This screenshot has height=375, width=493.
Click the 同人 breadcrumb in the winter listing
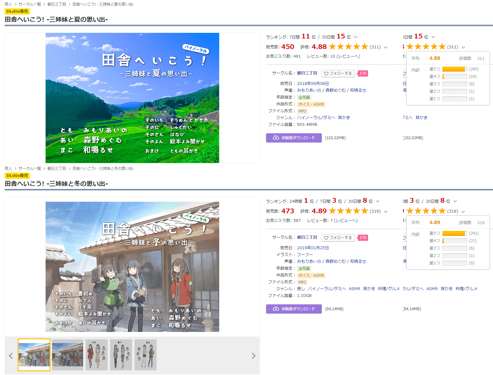coord(8,169)
